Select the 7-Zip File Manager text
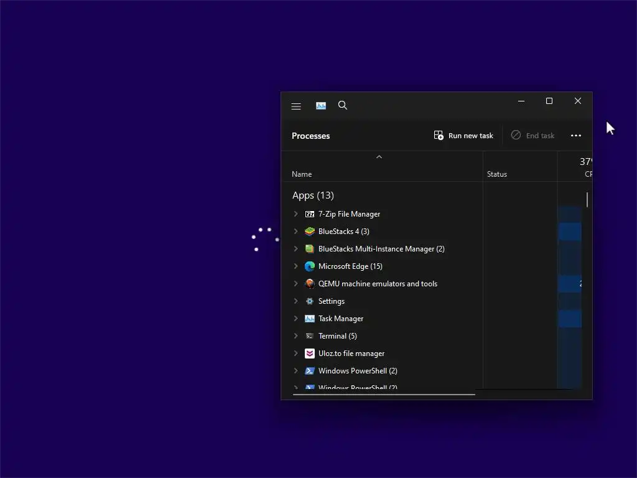Image resolution: width=637 pixels, height=478 pixels. click(x=349, y=214)
